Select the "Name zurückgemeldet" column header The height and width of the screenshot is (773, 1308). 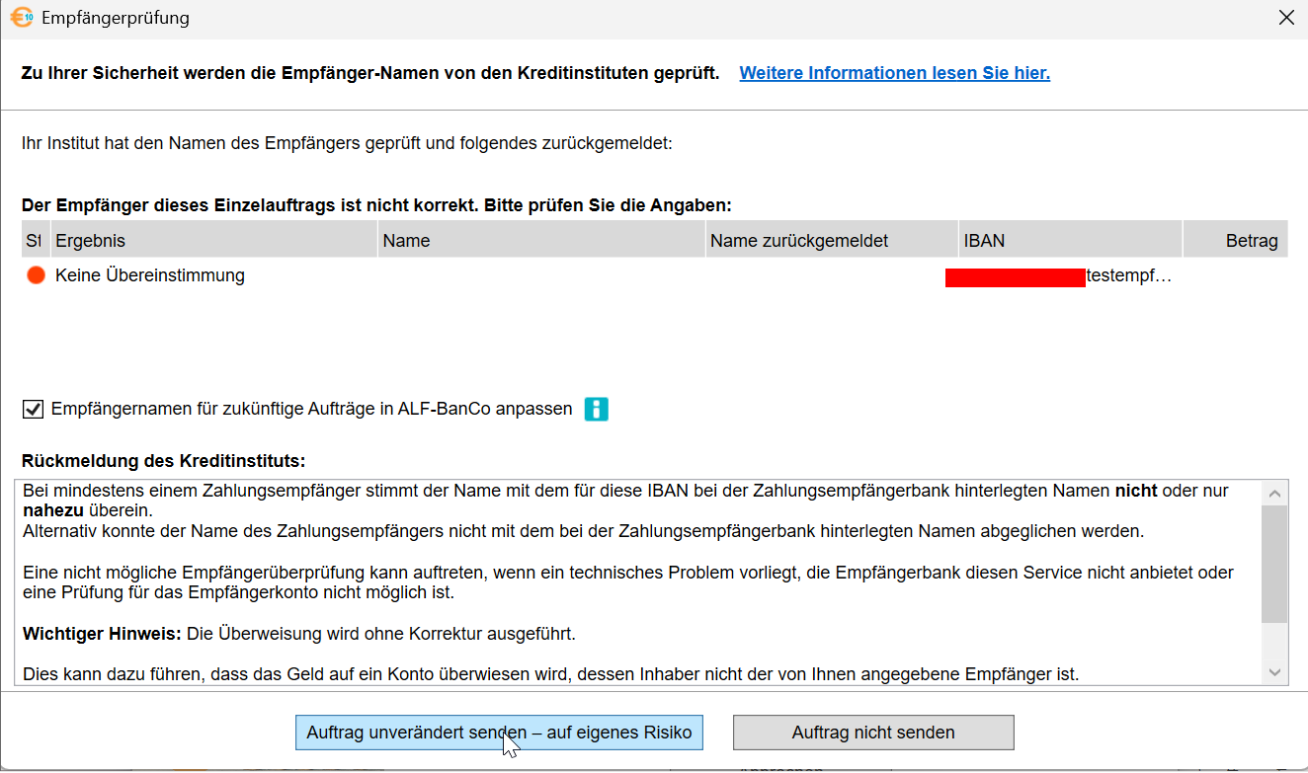point(830,241)
